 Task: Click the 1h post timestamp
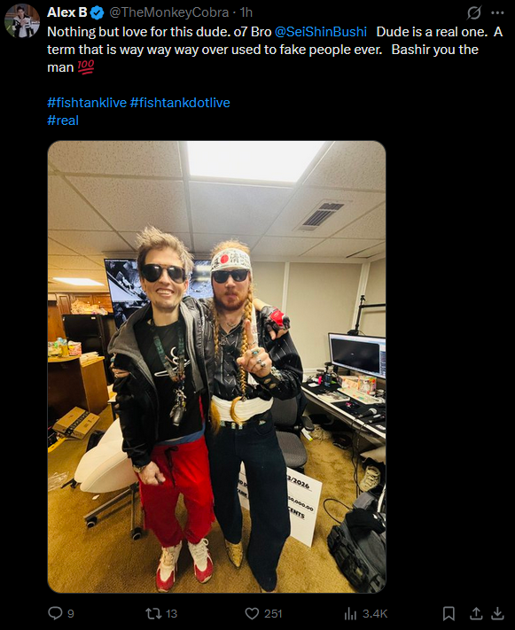point(246,12)
